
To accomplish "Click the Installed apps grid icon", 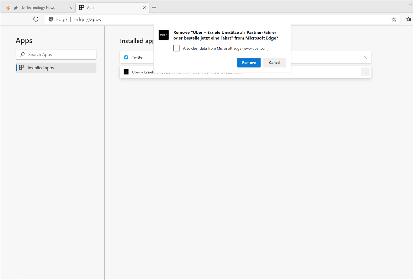I will 22,67.
